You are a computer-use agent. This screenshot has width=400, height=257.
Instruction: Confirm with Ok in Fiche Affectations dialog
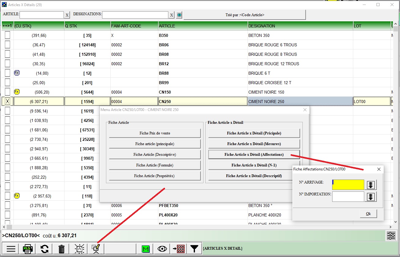[x=368, y=214]
